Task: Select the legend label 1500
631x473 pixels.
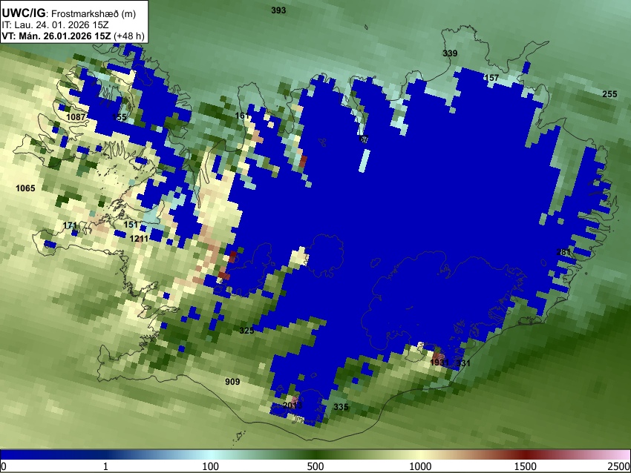Action: pyautogui.click(x=526, y=466)
